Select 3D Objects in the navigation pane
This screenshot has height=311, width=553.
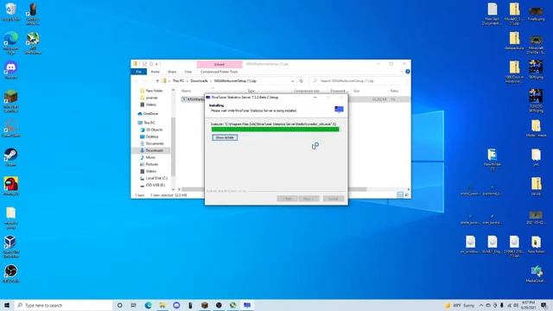152,130
